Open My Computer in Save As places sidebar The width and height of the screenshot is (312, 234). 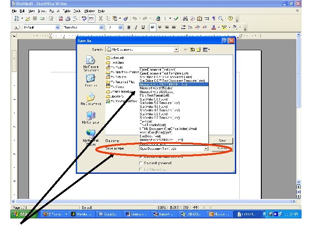point(91,117)
